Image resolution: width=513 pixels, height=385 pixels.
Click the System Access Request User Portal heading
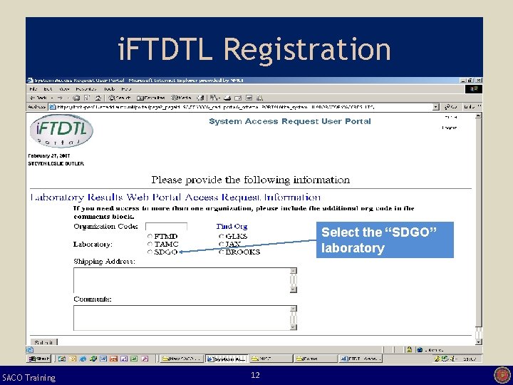(290, 121)
